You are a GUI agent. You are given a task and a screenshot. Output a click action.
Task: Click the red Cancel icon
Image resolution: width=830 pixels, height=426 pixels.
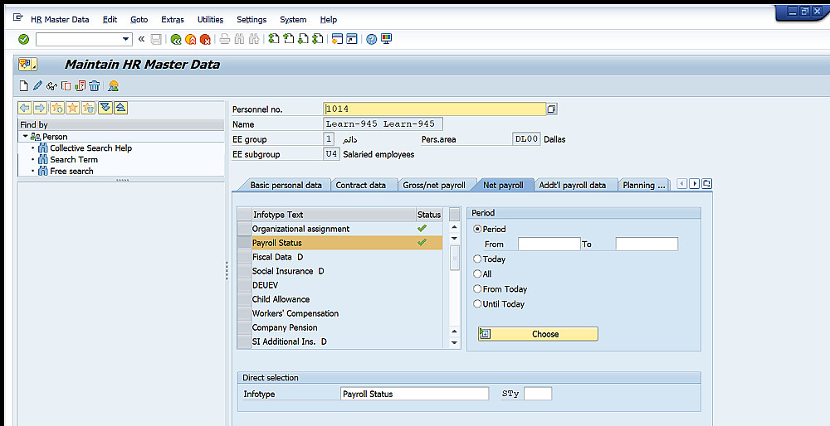coord(205,39)
